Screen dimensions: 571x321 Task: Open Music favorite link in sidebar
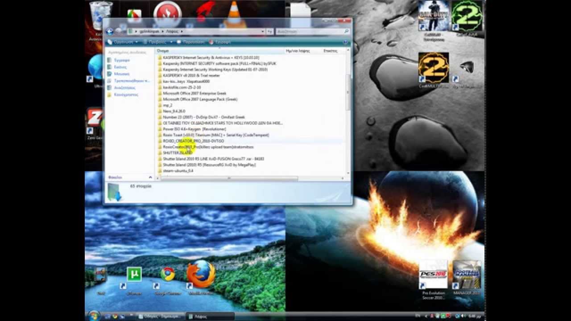coord(122,74)
